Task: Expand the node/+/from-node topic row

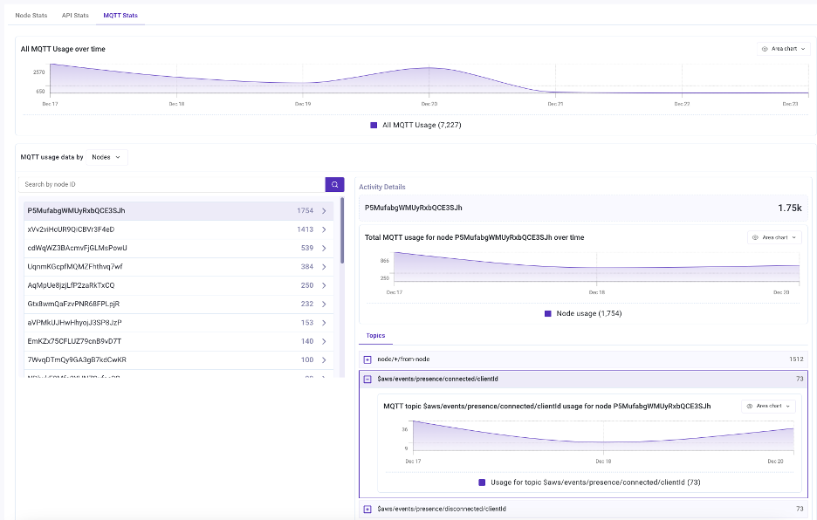Action: coord(367,359)
